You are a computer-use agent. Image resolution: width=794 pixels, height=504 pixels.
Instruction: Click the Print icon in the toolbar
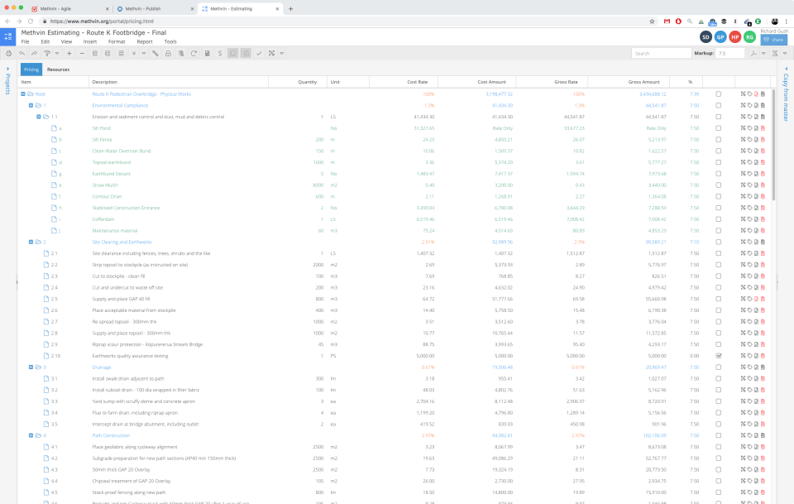click(x=8, y=53)
